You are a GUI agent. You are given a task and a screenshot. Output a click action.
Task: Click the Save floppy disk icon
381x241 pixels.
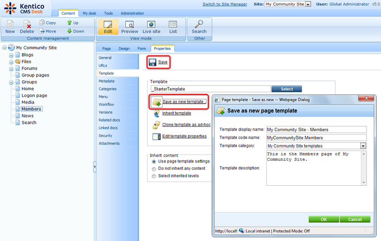152,62
